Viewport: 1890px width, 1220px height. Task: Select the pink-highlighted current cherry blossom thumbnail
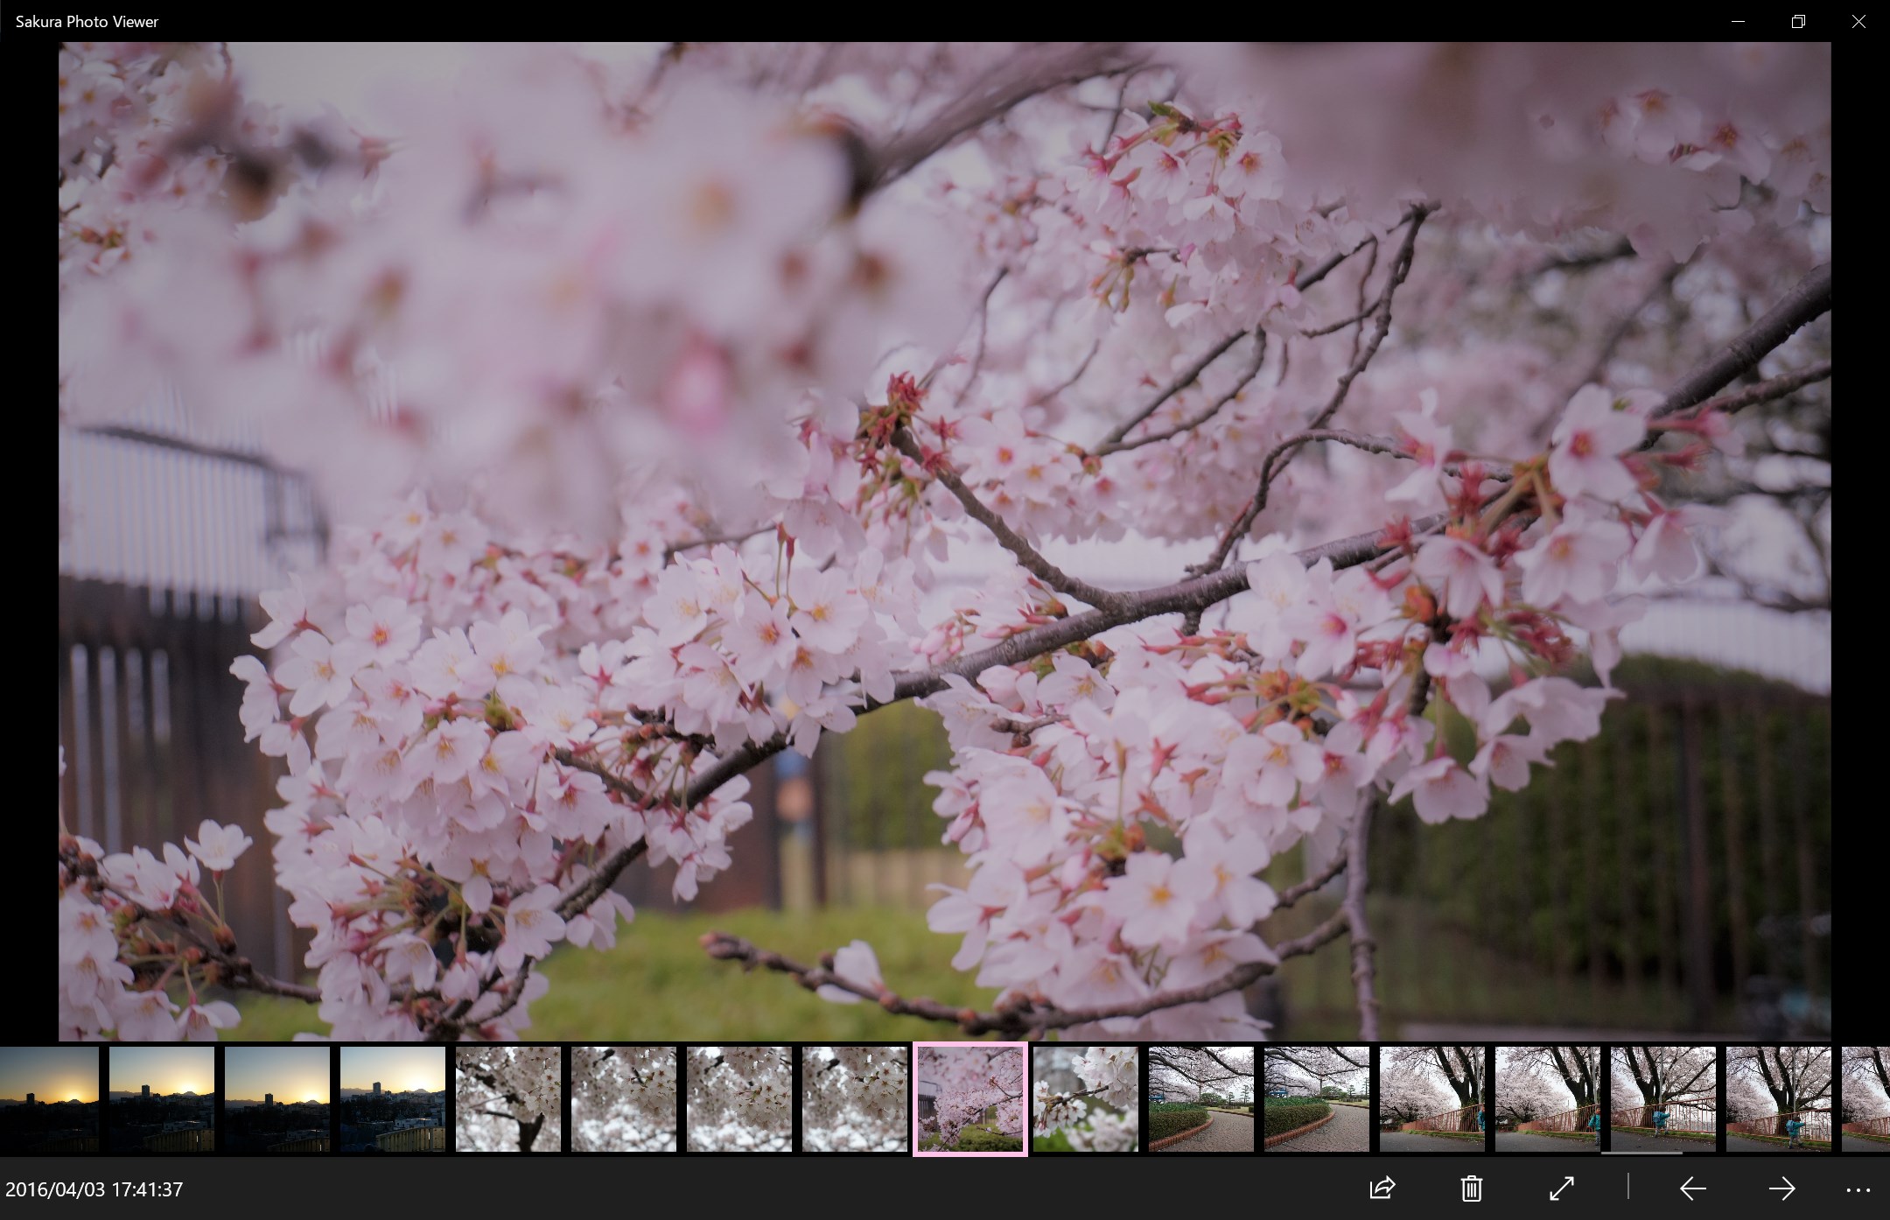click(969, 1098)
